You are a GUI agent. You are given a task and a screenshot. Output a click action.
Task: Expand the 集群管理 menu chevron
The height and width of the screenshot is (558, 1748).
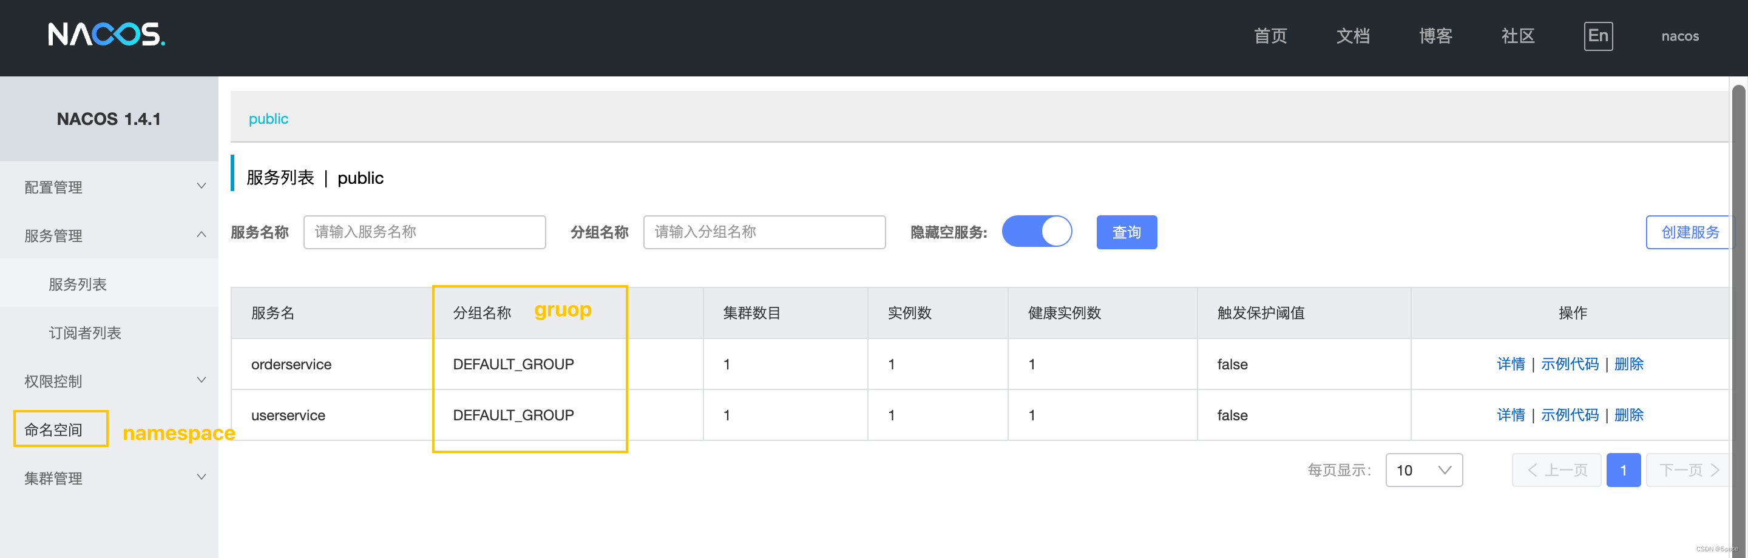click(x=202, y=477)
